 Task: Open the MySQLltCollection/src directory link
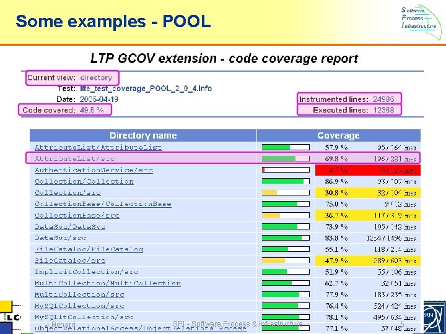click(84, 317)
